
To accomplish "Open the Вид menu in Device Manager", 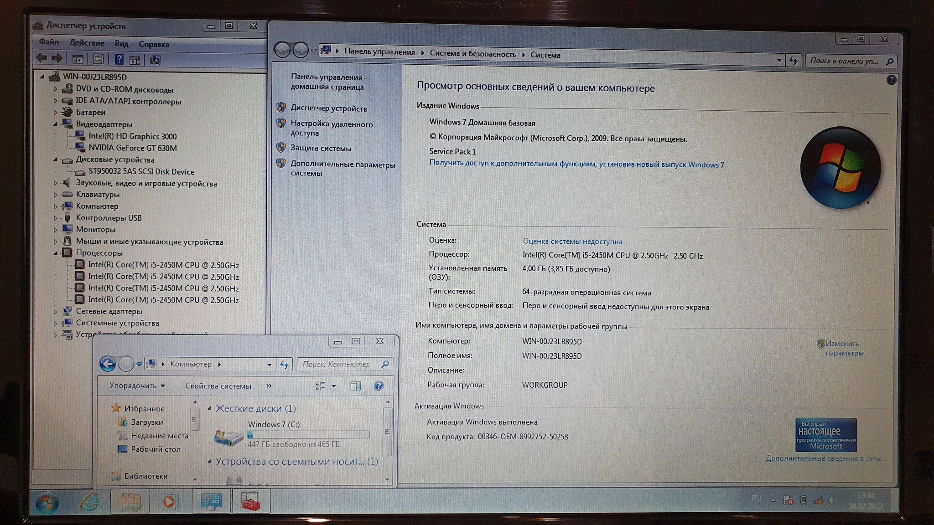I will 121,44.
